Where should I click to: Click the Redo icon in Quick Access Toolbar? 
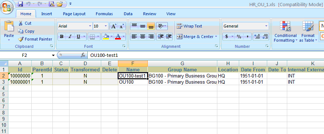(40, 4)
